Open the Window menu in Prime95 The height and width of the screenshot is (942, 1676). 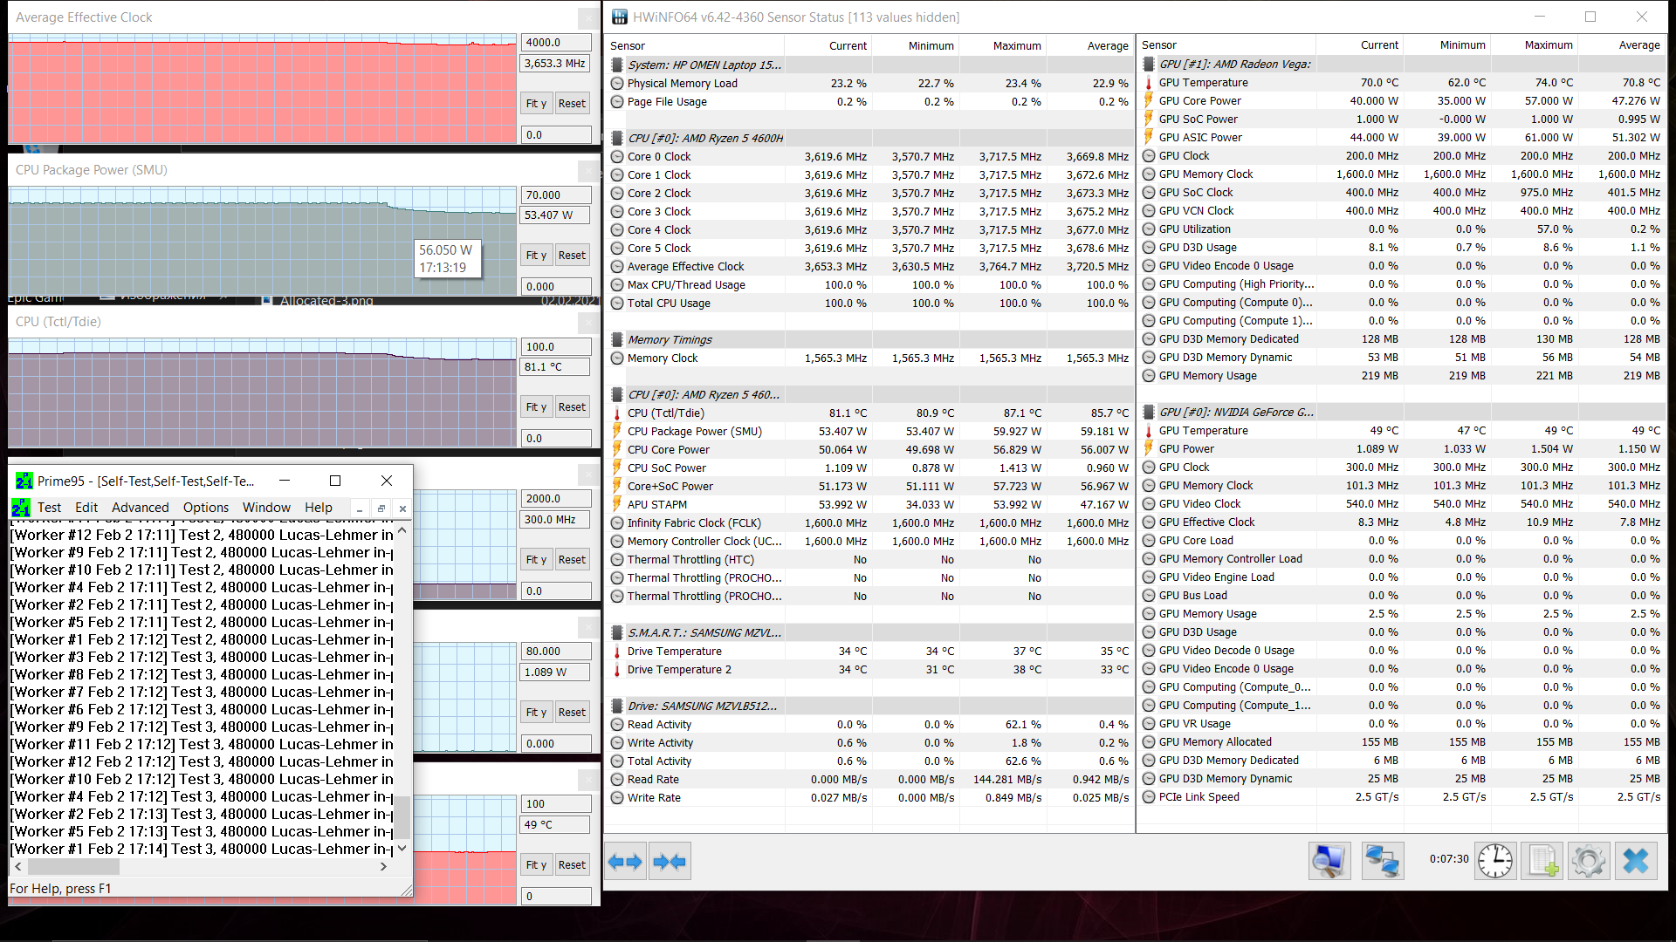(266, 508)
